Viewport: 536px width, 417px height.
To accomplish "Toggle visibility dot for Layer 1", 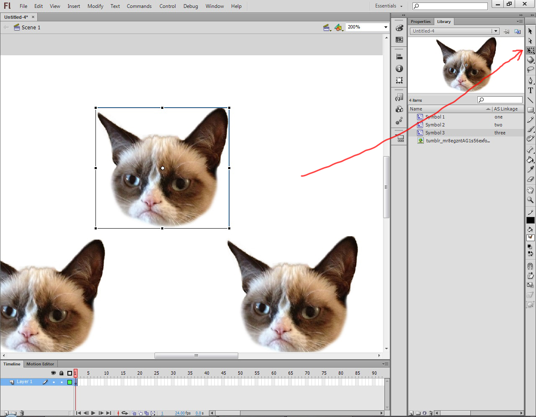I will coord(54,382).
